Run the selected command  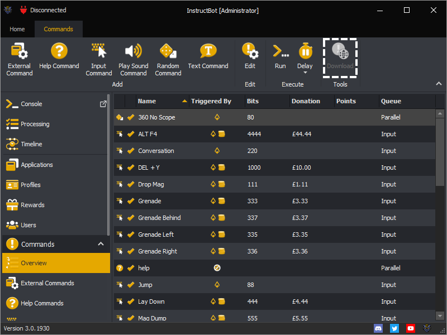[x=280, y=56]
